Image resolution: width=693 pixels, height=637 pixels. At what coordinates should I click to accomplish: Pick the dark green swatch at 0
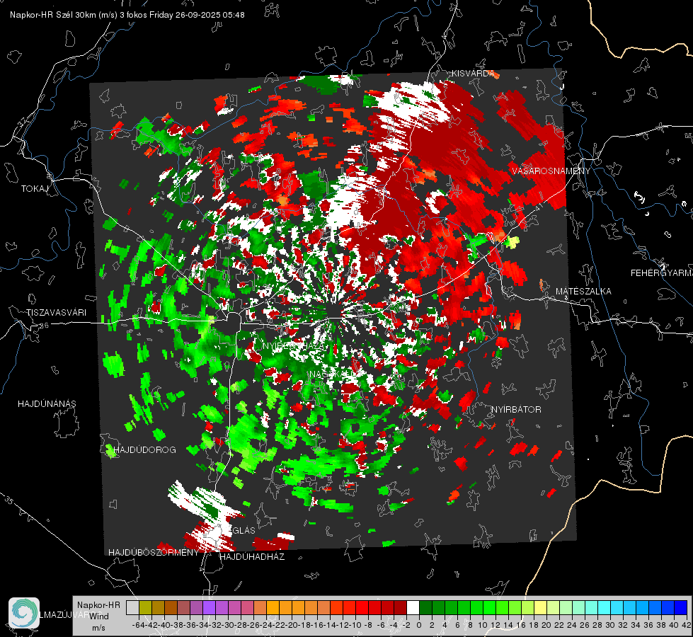[425, 607]
